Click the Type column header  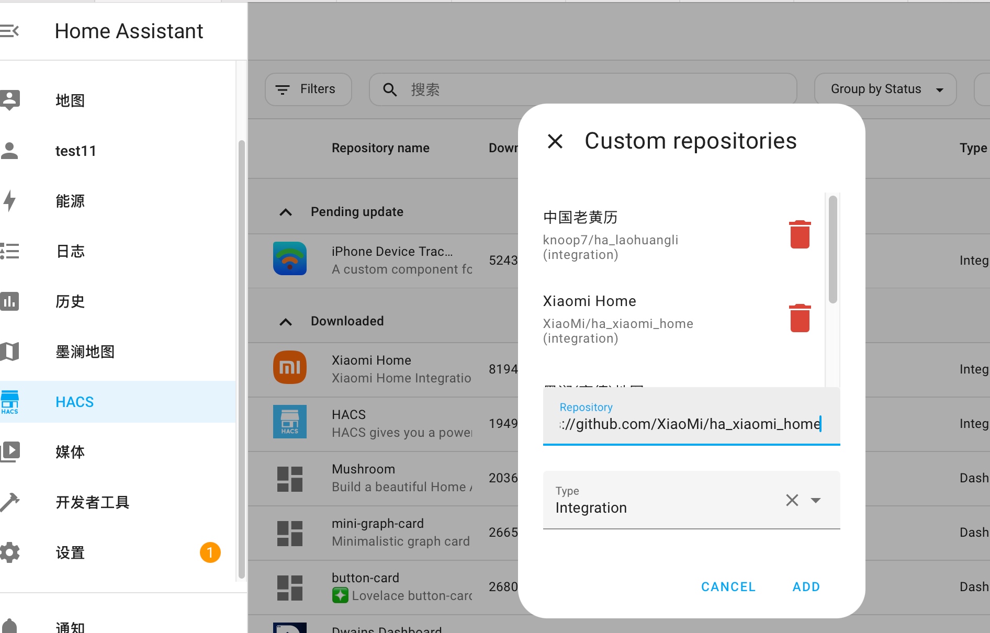pyautogui.click(x=973, y=148)
